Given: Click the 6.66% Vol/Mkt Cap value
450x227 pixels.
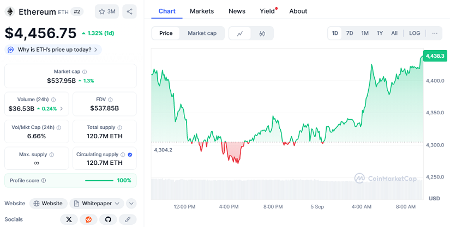Looking at the screenshot, I should click(37, 136).
